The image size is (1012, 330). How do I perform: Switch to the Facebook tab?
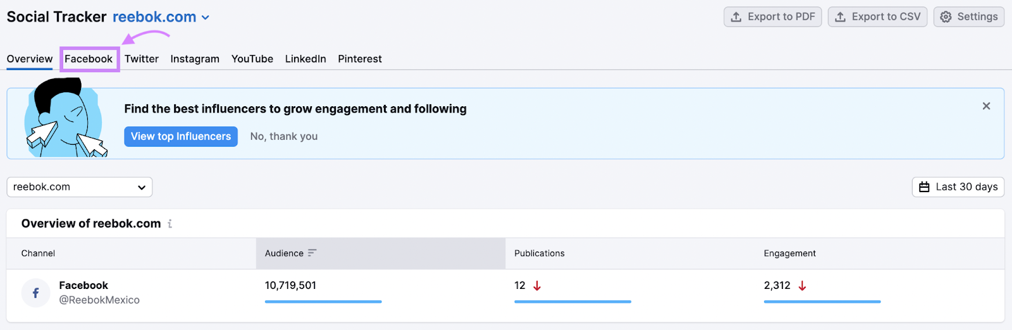[89, 59]
